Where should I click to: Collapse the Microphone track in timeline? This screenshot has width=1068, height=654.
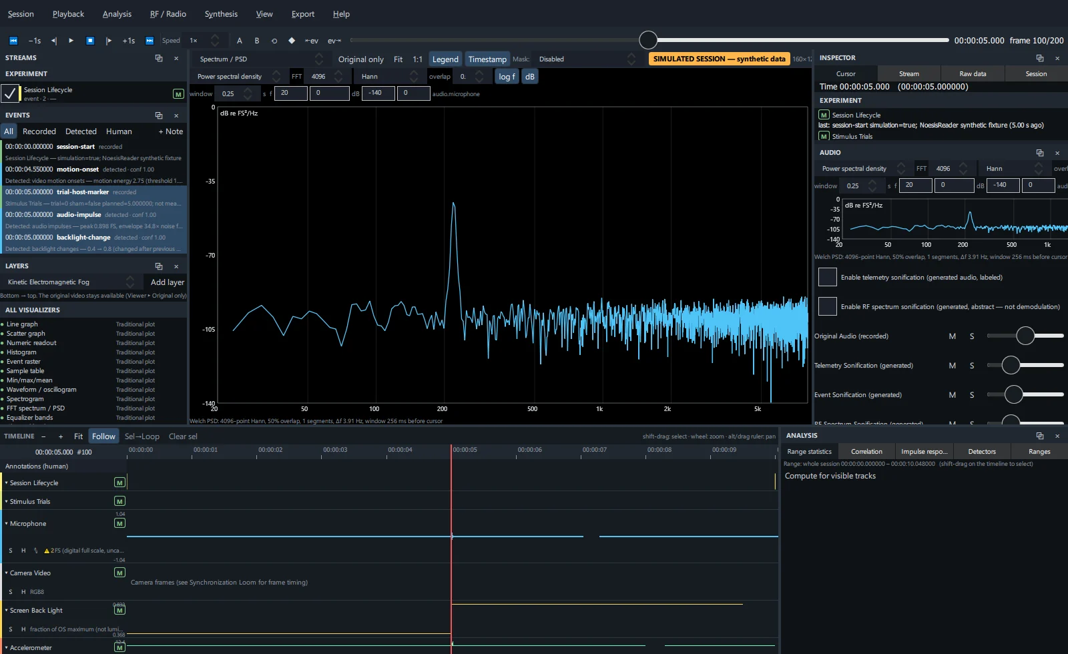[x=6, y=524]
